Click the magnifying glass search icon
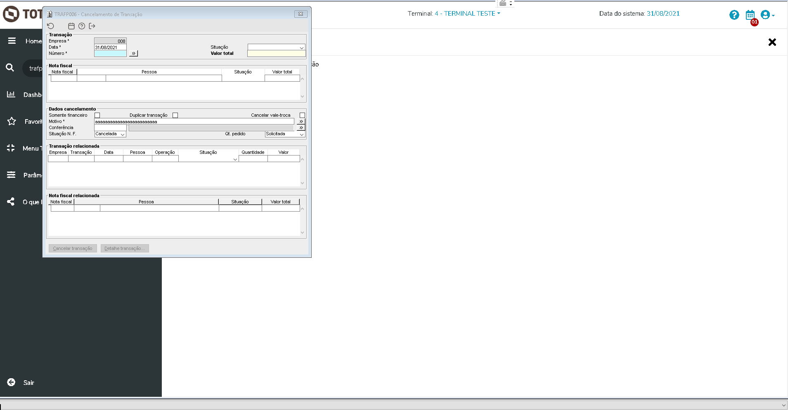This screenshot has height=410, width=788. click(x=10, y=68)
